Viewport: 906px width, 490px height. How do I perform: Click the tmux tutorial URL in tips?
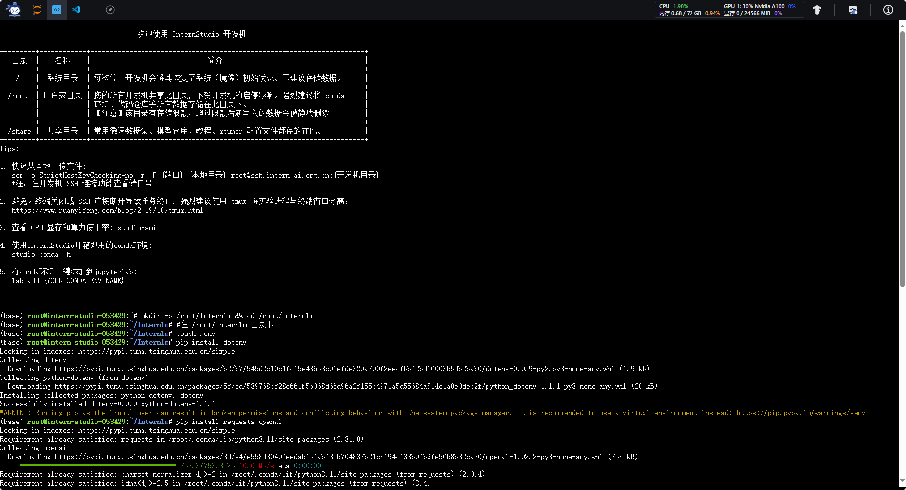click(107, 210)
